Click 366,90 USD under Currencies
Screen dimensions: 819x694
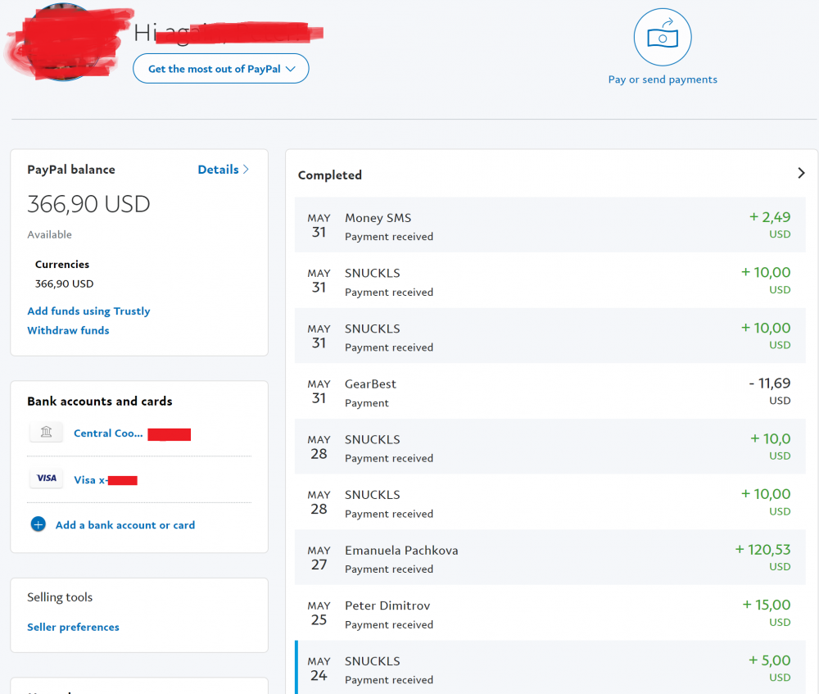[x=64, y=283]
